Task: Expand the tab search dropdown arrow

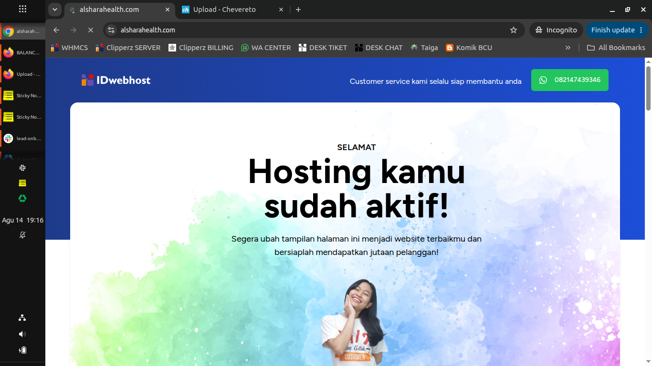Action: click(55, 10)
